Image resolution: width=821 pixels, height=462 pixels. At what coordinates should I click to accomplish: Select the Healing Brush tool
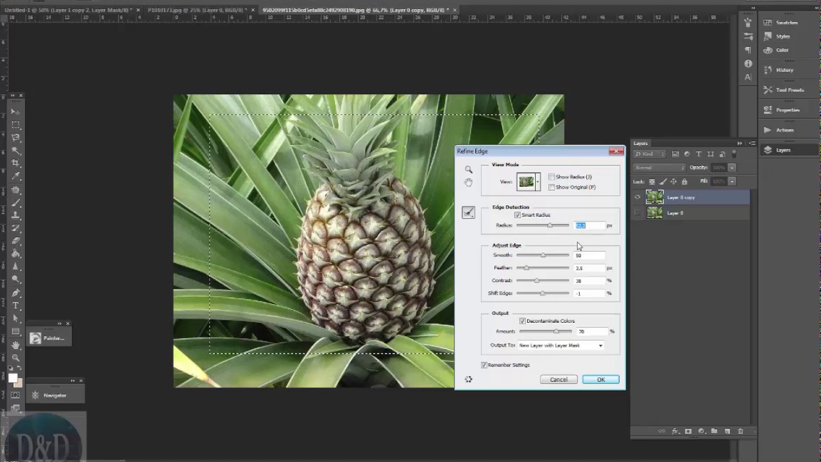click(16, 190)
